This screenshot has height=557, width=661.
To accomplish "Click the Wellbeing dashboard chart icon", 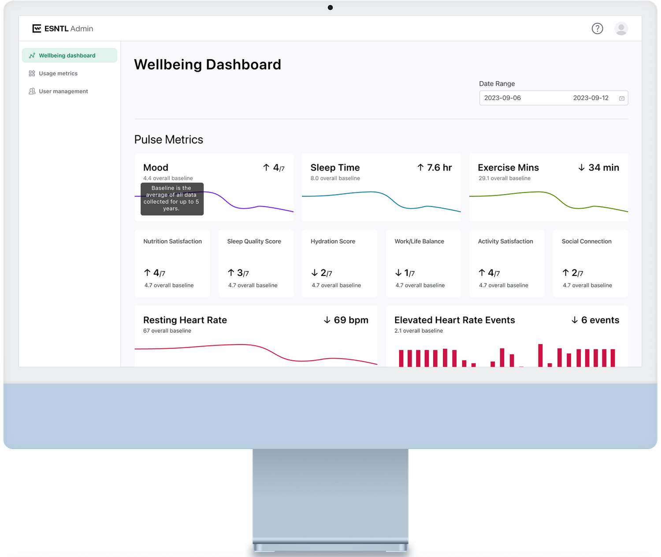I will [32, 56].
